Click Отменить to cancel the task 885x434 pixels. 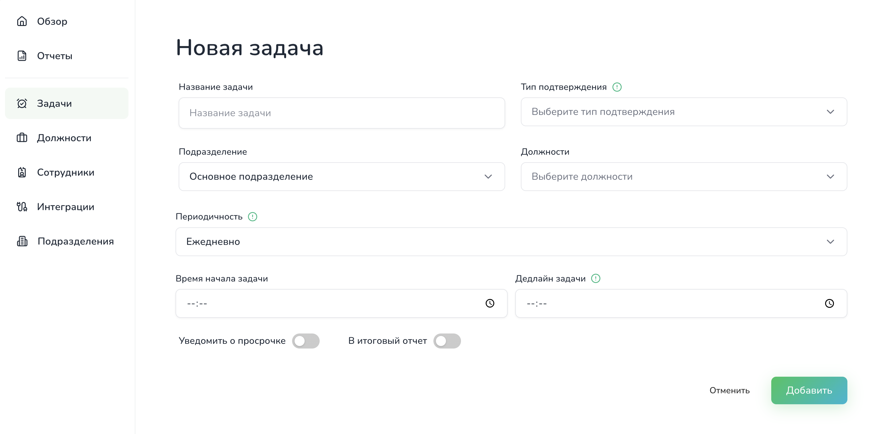[x=729, y=390]
